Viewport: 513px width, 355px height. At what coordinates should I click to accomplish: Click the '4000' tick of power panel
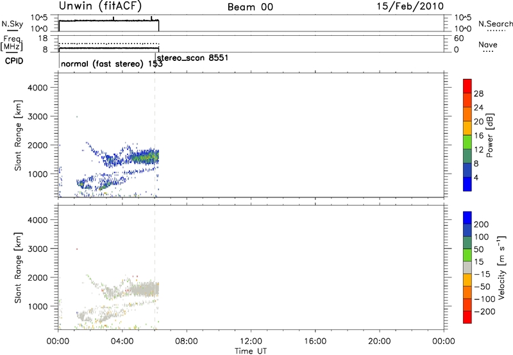[37, 88]
